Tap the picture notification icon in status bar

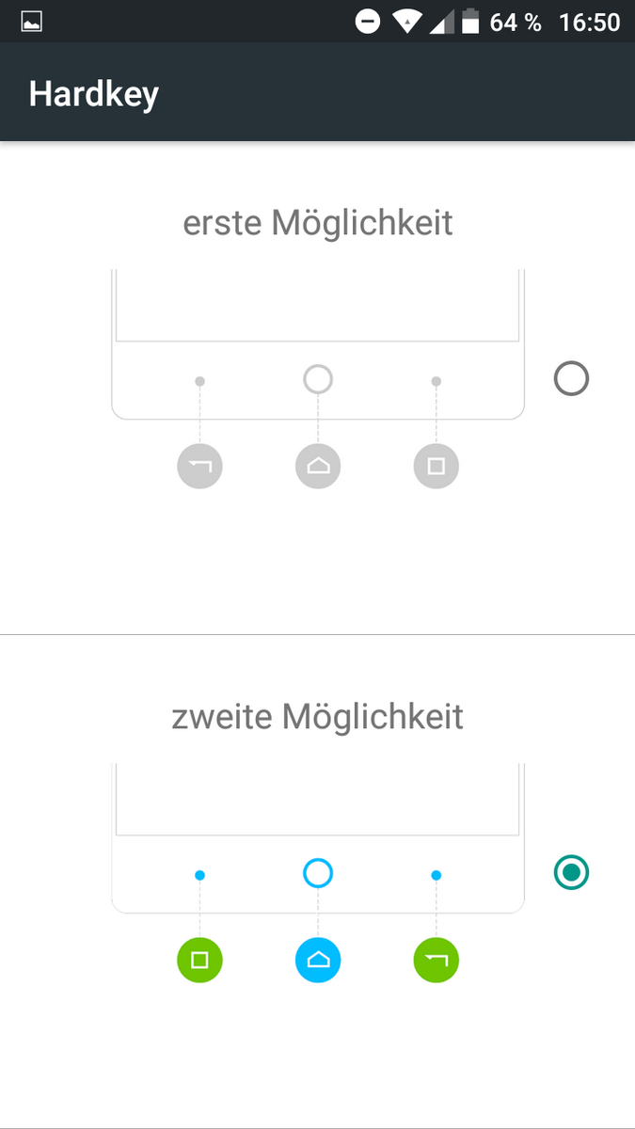point(31,22)
